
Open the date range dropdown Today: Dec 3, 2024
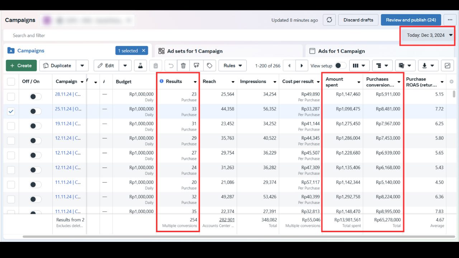[x=427, y=35]
